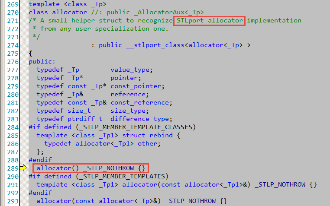Click the opening brace on line 275

click(30, 53)
